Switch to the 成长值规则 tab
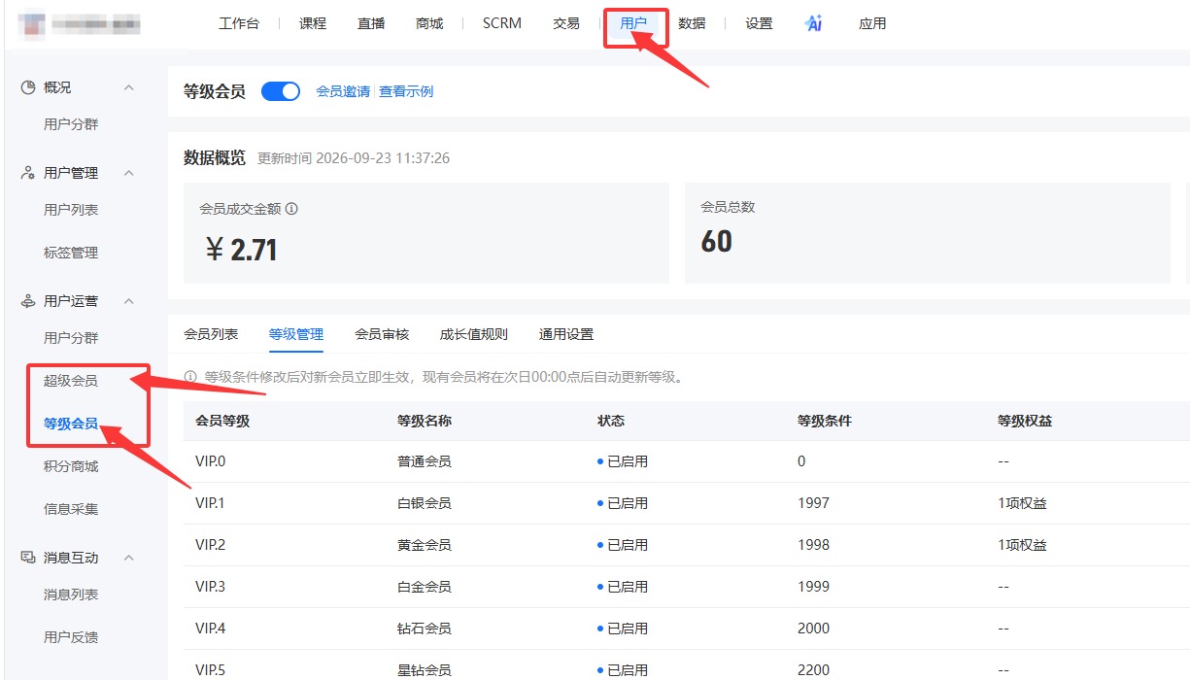Image resolution: width=1190 pixels, height=680 pixels. point(474,334)
